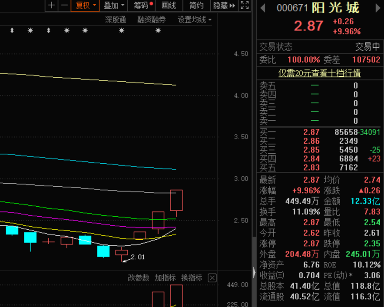Click the 委差 value 107502
The height and width of the screenshot is (307, 384).
tap(366, 60)
